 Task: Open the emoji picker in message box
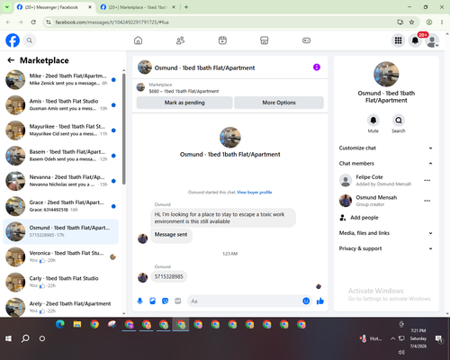(x=306, y=301)
